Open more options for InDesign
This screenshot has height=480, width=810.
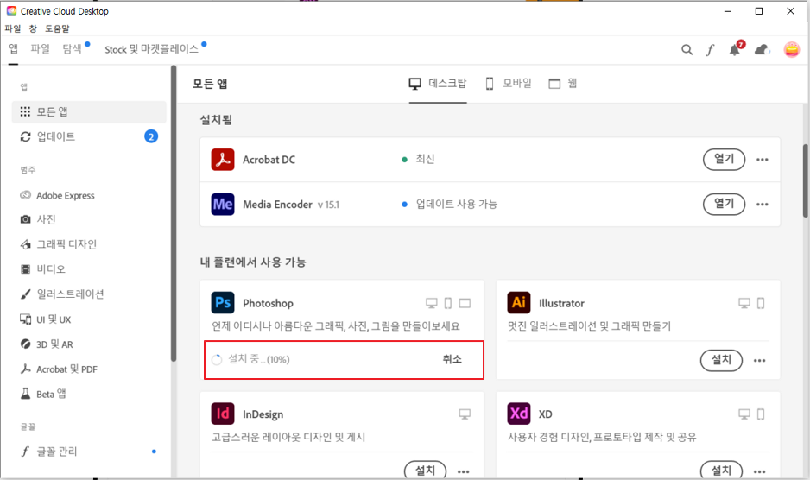[464, 471]
